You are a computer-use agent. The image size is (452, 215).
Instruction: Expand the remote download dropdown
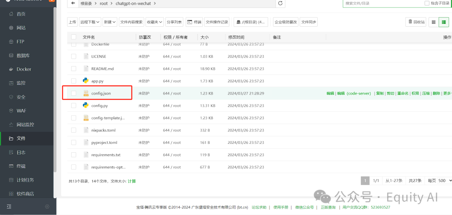(90, 22)
